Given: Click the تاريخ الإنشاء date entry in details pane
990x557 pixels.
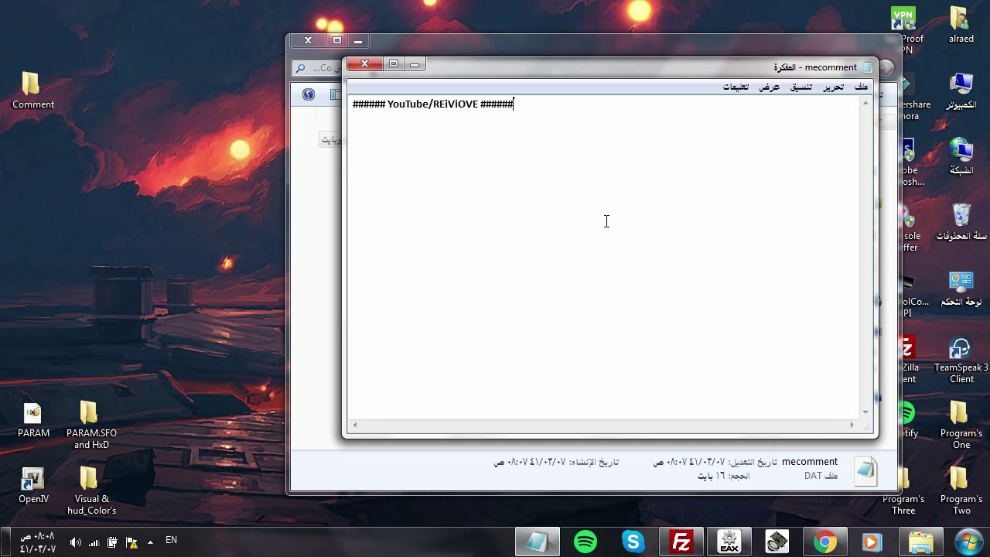Looking at the screenshot, I should [x=556, y=462].
